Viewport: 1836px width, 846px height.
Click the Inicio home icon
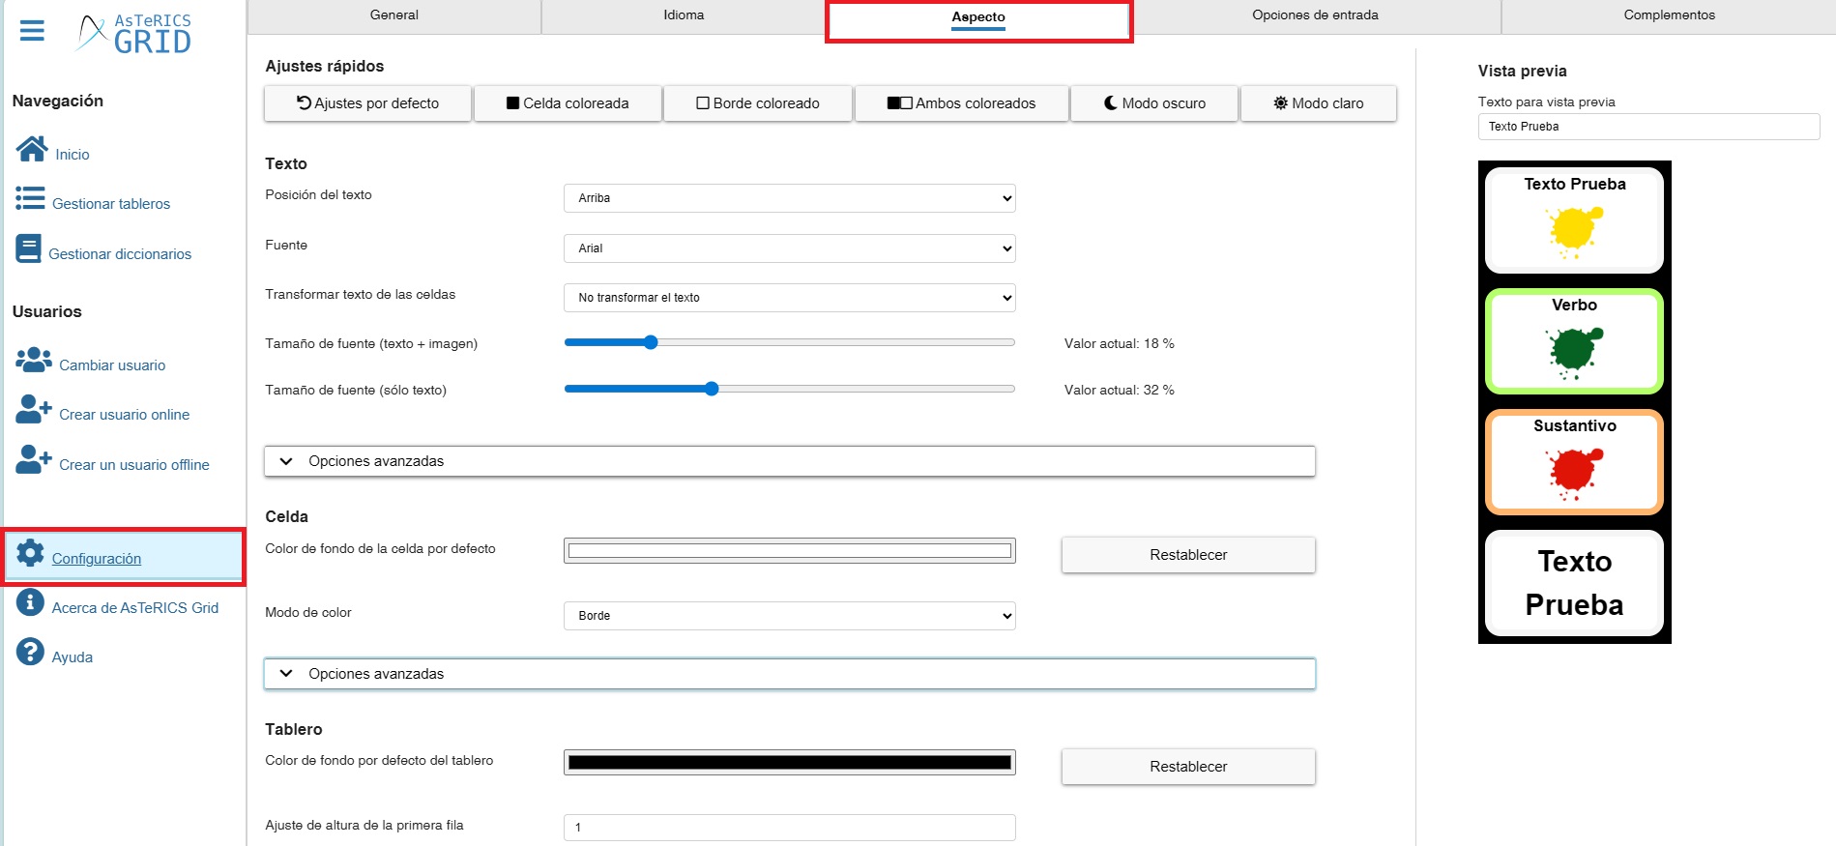click(31, 149)
